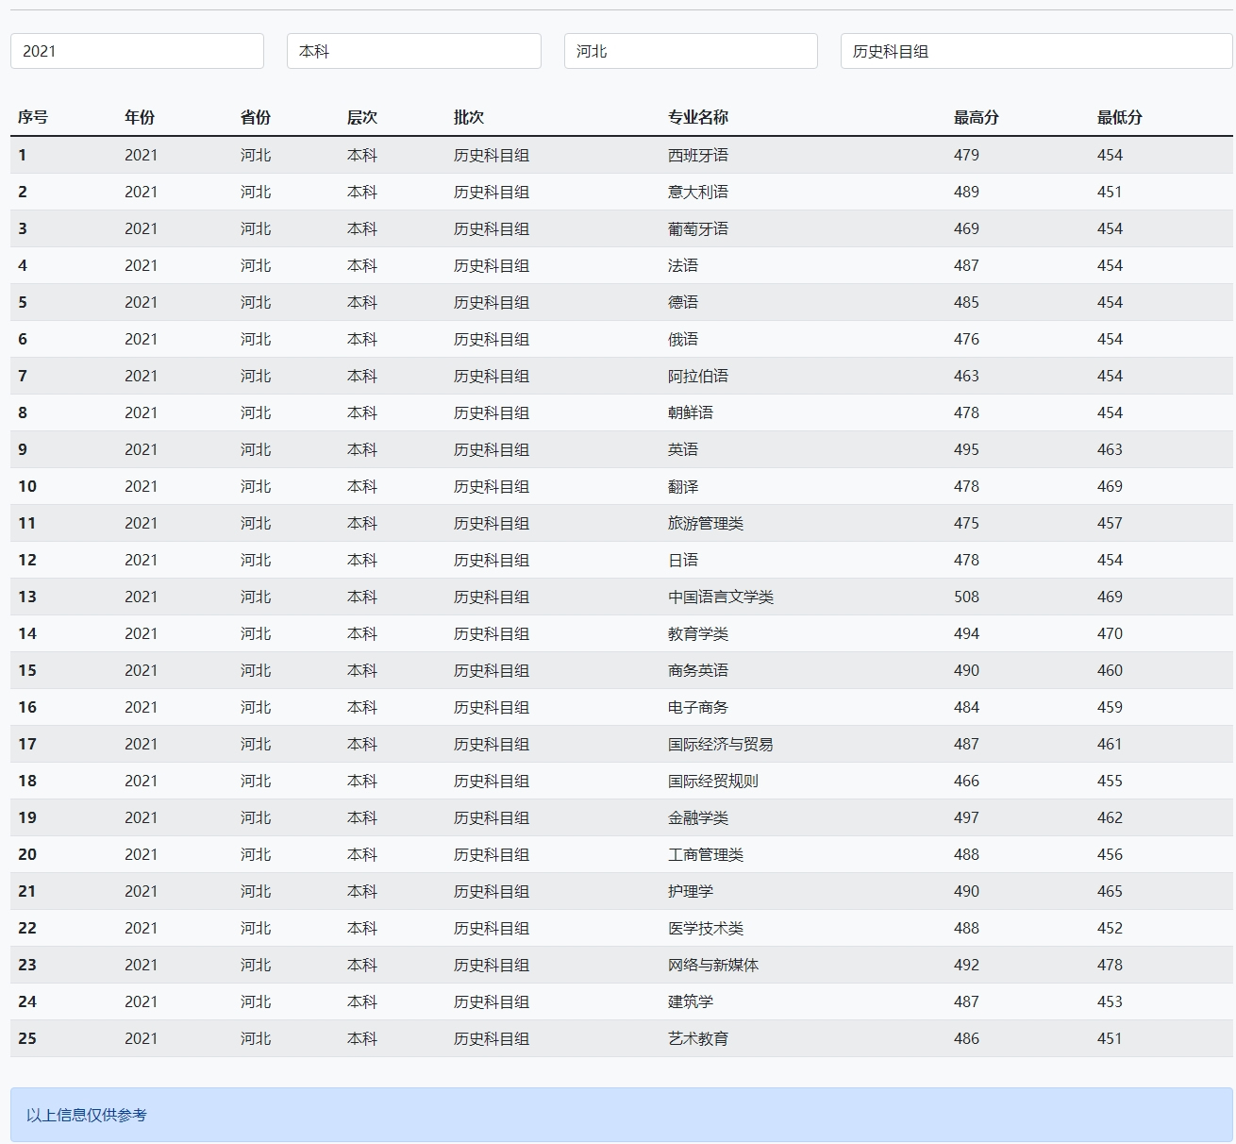The height and width of the screenshot is (1144, 1236).
Task: Click the lowest score 478 for 网络与新媒体
Action: coord(1110,965)
